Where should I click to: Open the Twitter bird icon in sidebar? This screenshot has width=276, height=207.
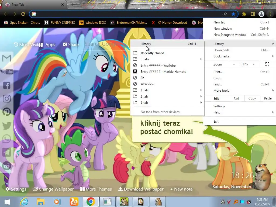(x=7, y=125)
